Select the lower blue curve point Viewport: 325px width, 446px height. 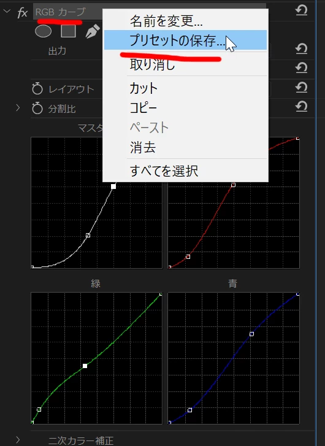coord(189,410)
